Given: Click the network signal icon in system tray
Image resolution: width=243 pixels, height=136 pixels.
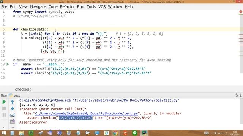Looking at the screenshot, I should [219, 133].
